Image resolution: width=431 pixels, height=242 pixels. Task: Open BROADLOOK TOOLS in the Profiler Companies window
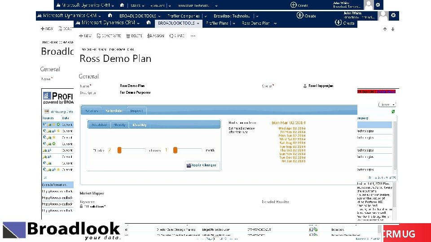(x=140, y=16)
